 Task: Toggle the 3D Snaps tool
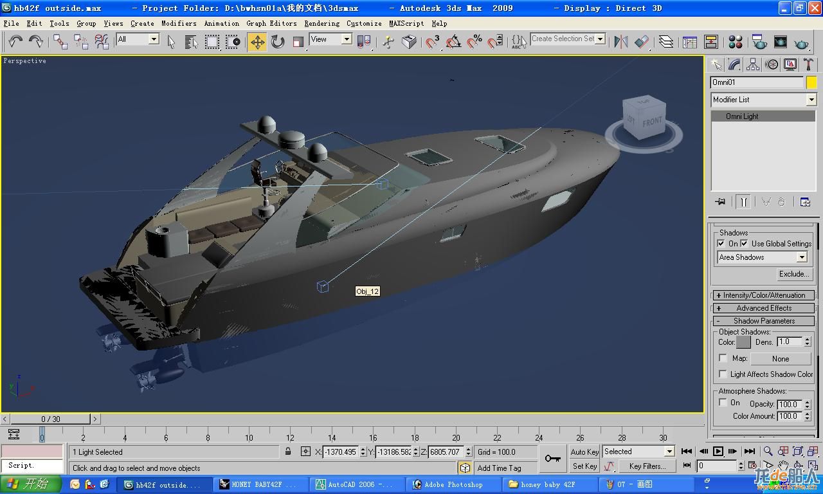(x=433, y=42)
